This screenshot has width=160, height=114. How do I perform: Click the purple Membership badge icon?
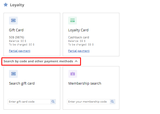pyautogui.click(x=73, y=74)
